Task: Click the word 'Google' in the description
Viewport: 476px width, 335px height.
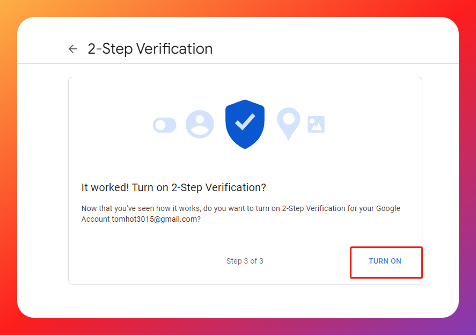Action: pos(388,209)
